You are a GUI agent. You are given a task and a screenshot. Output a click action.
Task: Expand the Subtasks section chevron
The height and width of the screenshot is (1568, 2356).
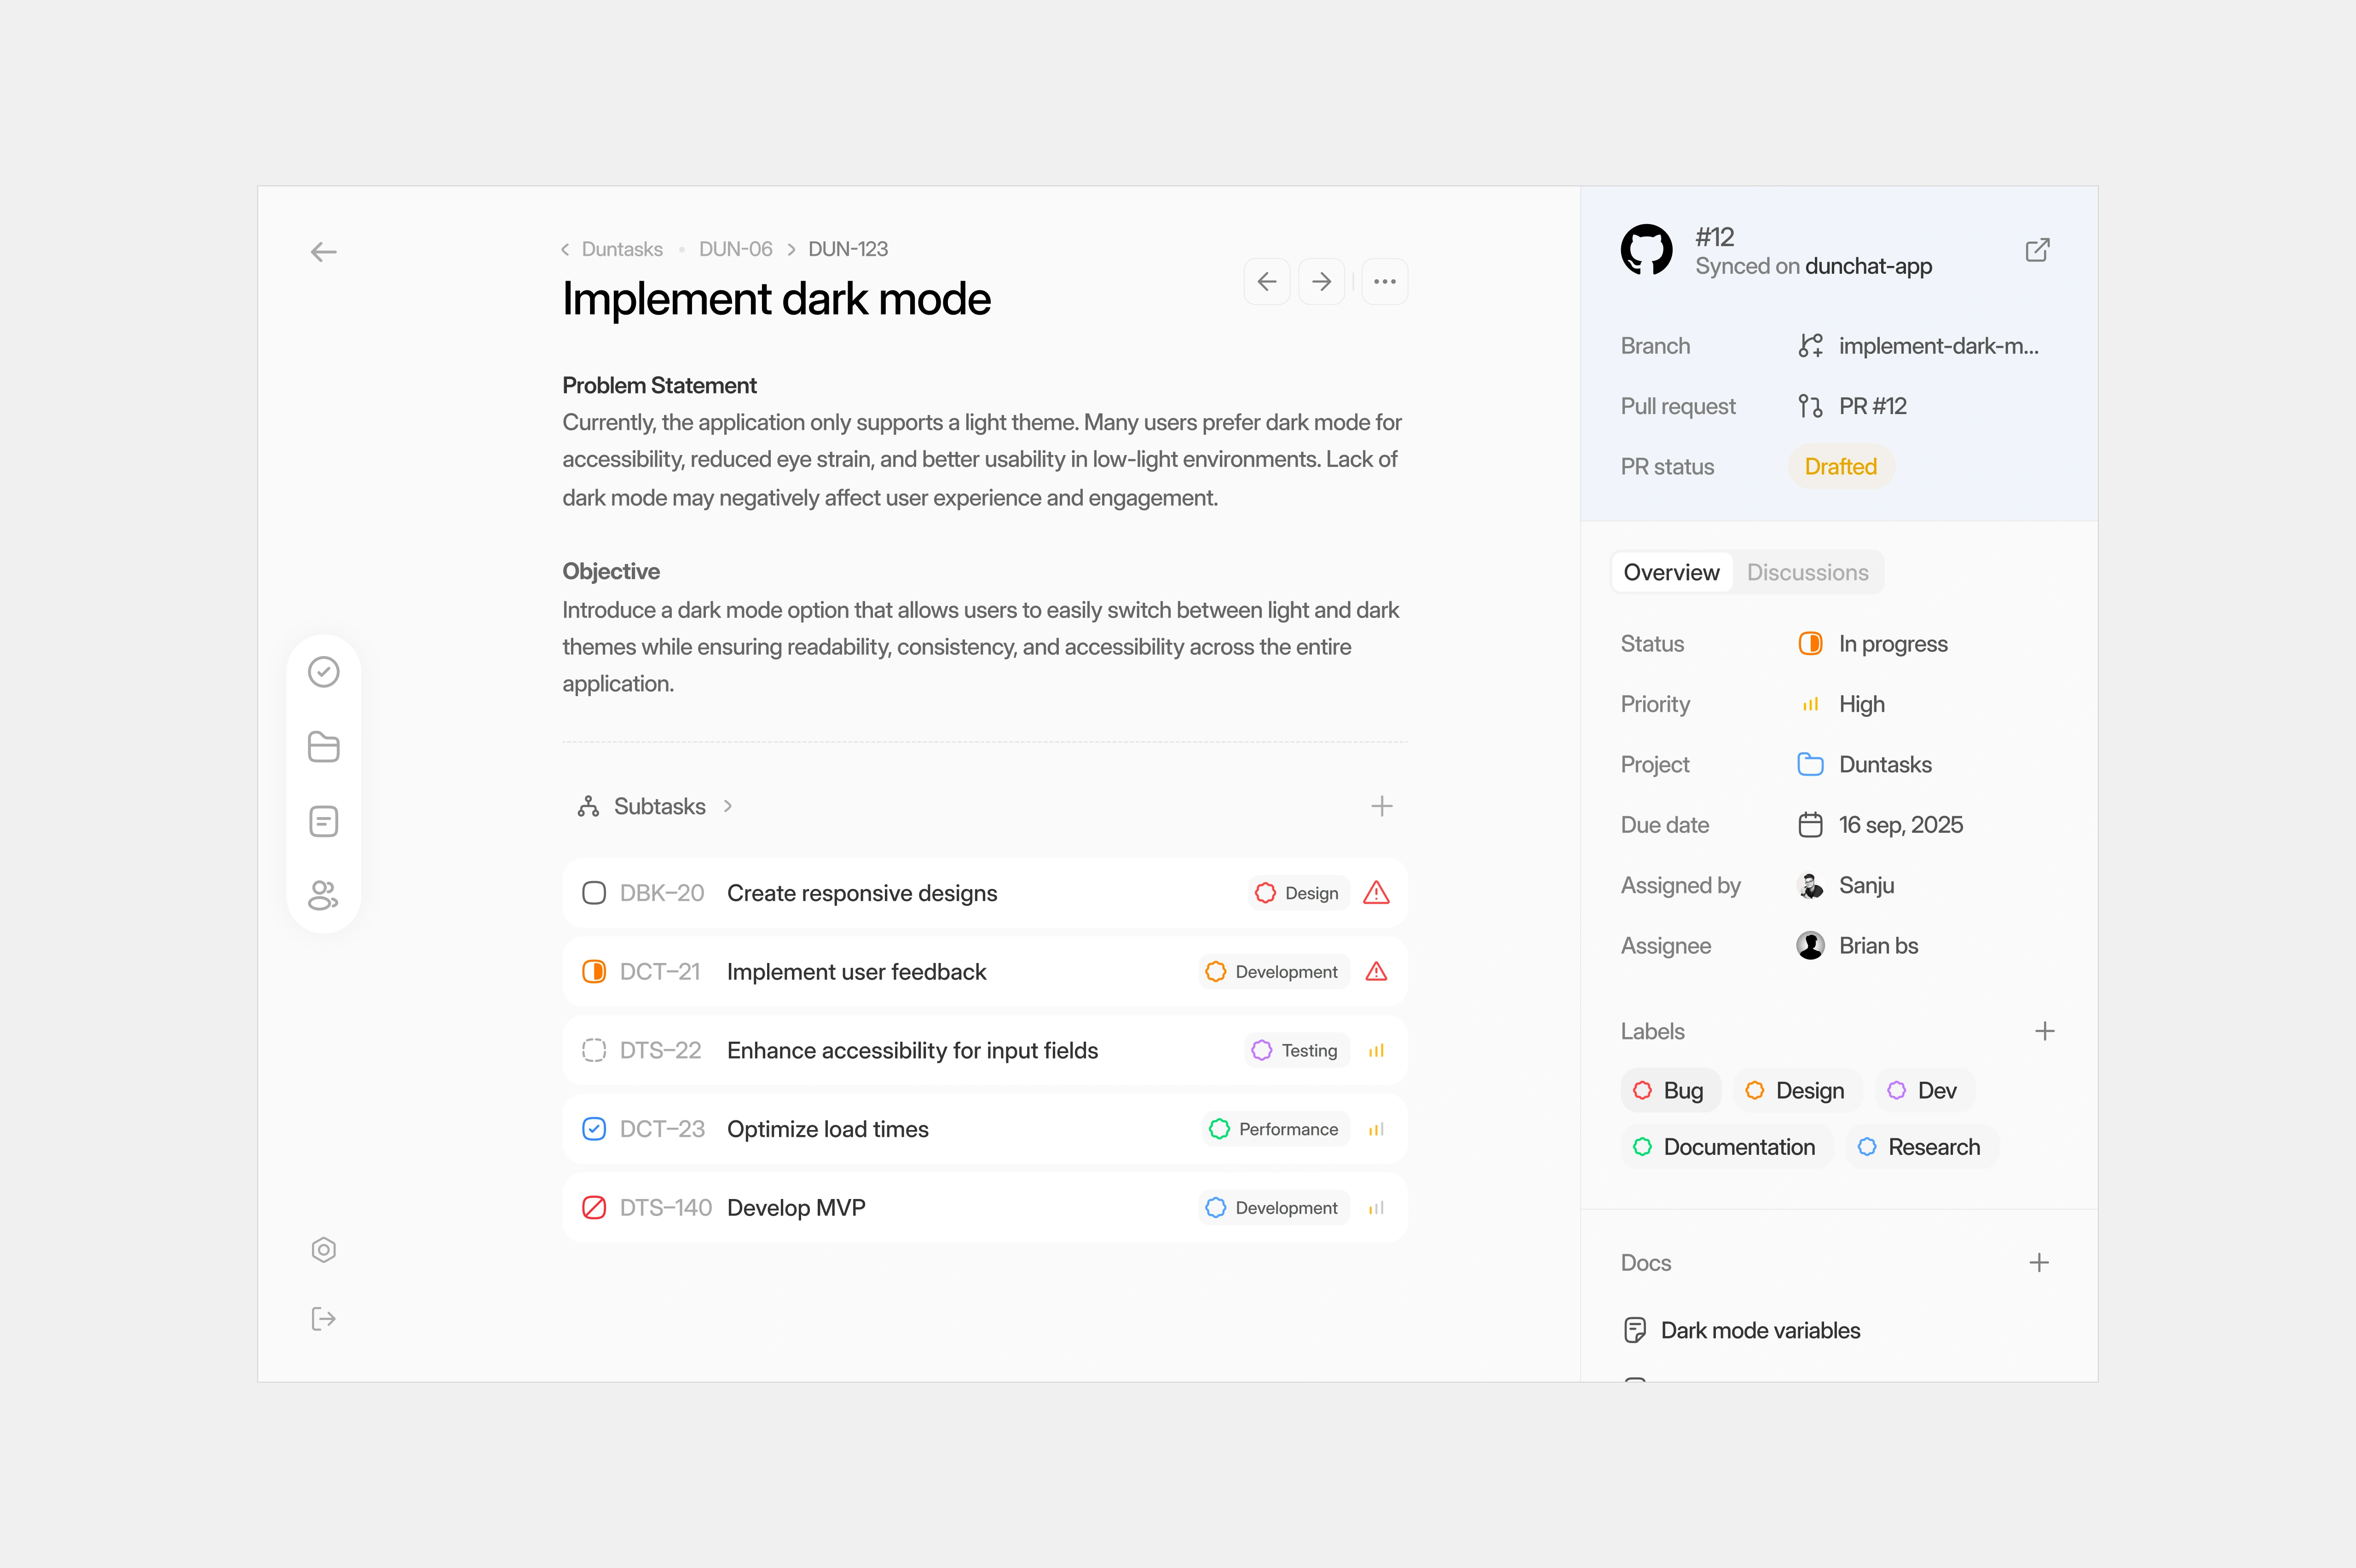tap(728, 806)
